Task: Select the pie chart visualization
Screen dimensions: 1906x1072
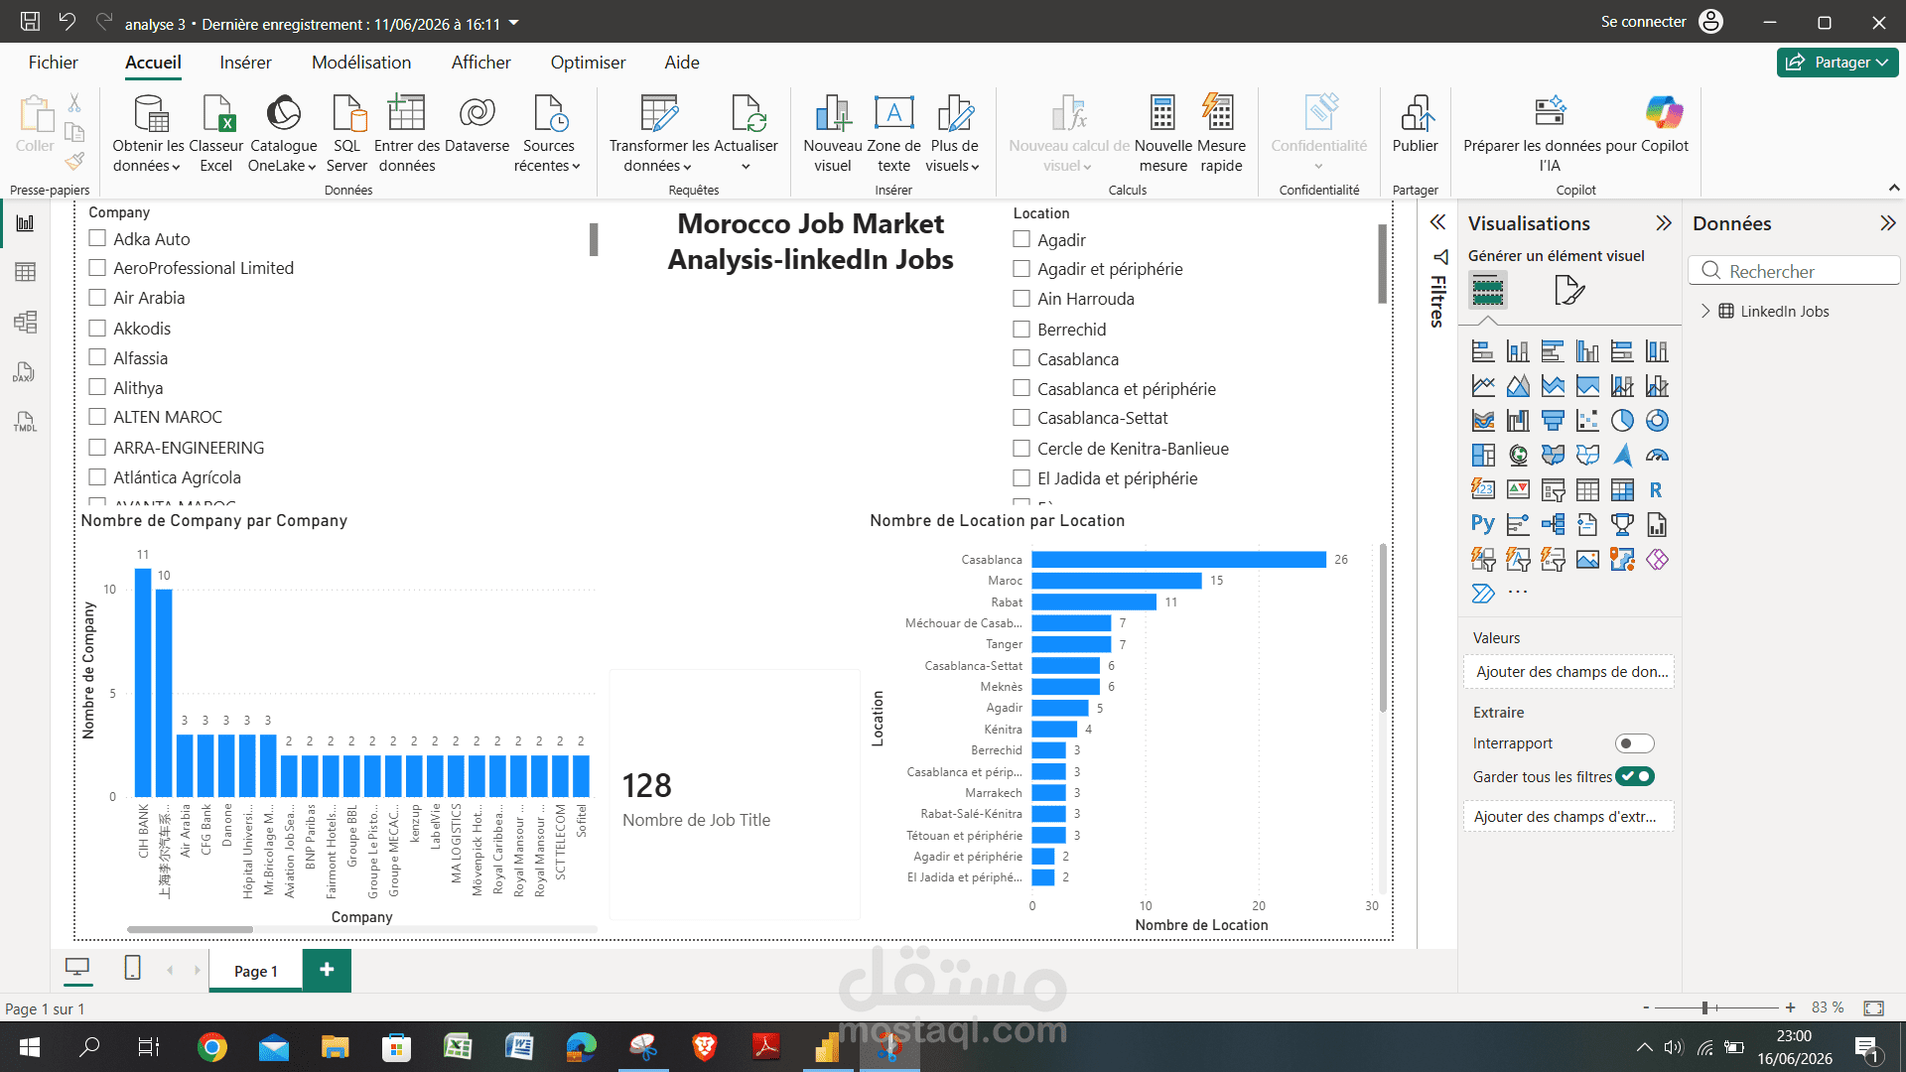Action: (1622, 421)
